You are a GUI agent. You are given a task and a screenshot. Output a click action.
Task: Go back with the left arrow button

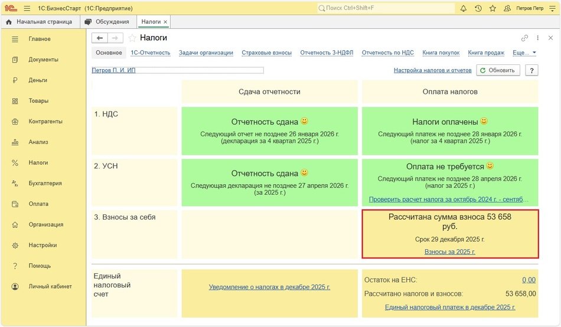coord(100,38)
